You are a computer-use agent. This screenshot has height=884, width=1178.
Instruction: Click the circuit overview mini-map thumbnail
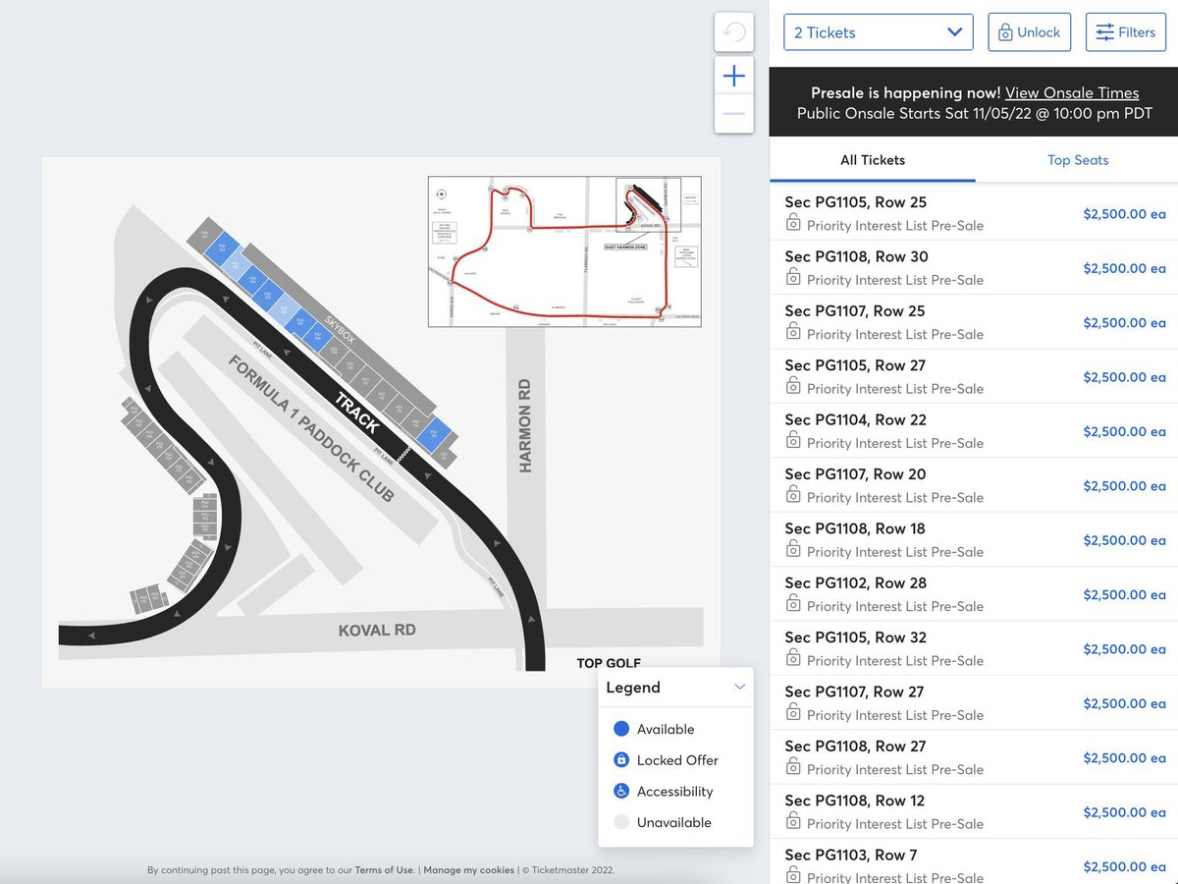coord(564,251)
